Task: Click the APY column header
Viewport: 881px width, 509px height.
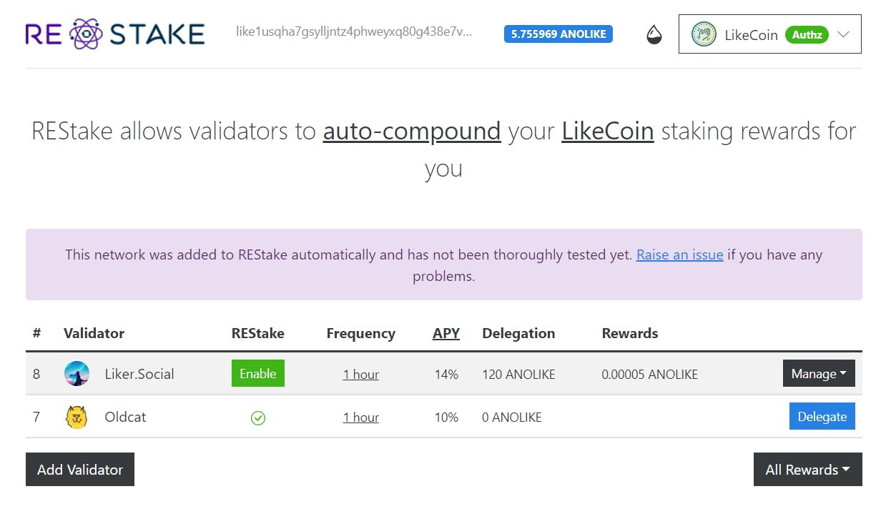Action: click(x=446, y=333)
